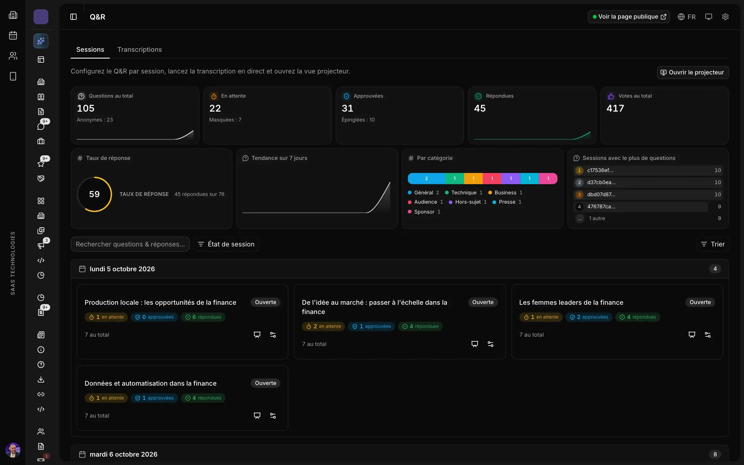
Task: Click the monitor display icon in header
Action: tap(708, 17)
